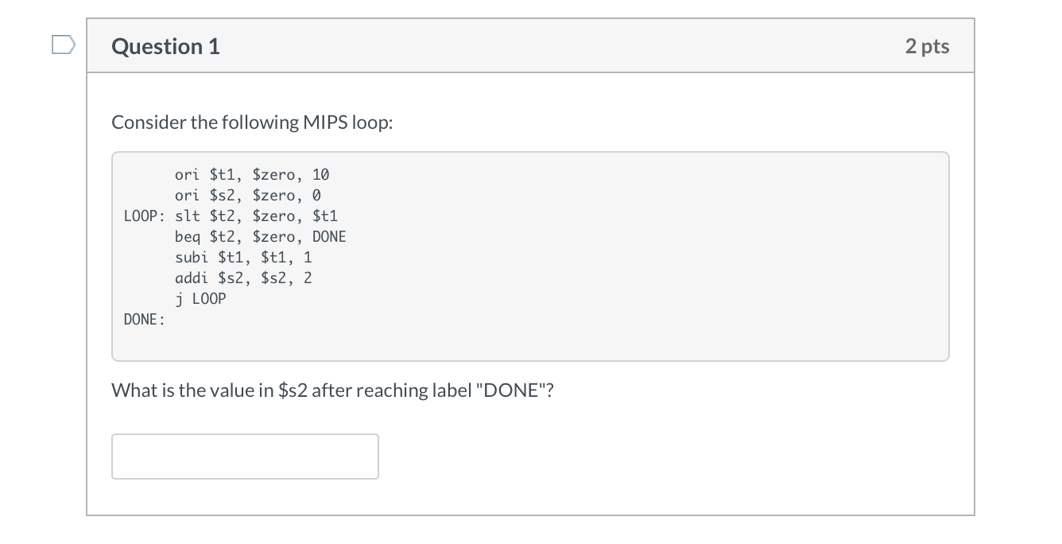This screenshot has height=544, width=1062.
Task: Click the "slt $t2, $zero, $t1" instruction
Action: point(256,216)
